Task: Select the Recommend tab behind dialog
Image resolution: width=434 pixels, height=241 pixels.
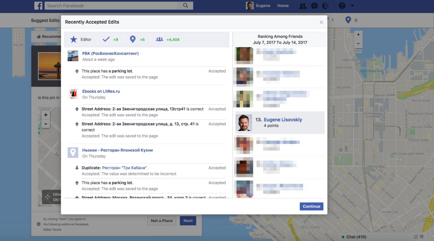Action: (48, 37)
